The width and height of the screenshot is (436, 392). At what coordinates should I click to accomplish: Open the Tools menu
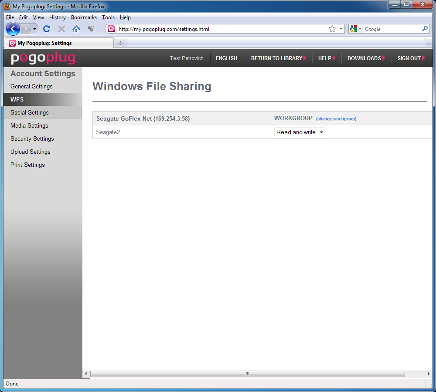(108, 17)
